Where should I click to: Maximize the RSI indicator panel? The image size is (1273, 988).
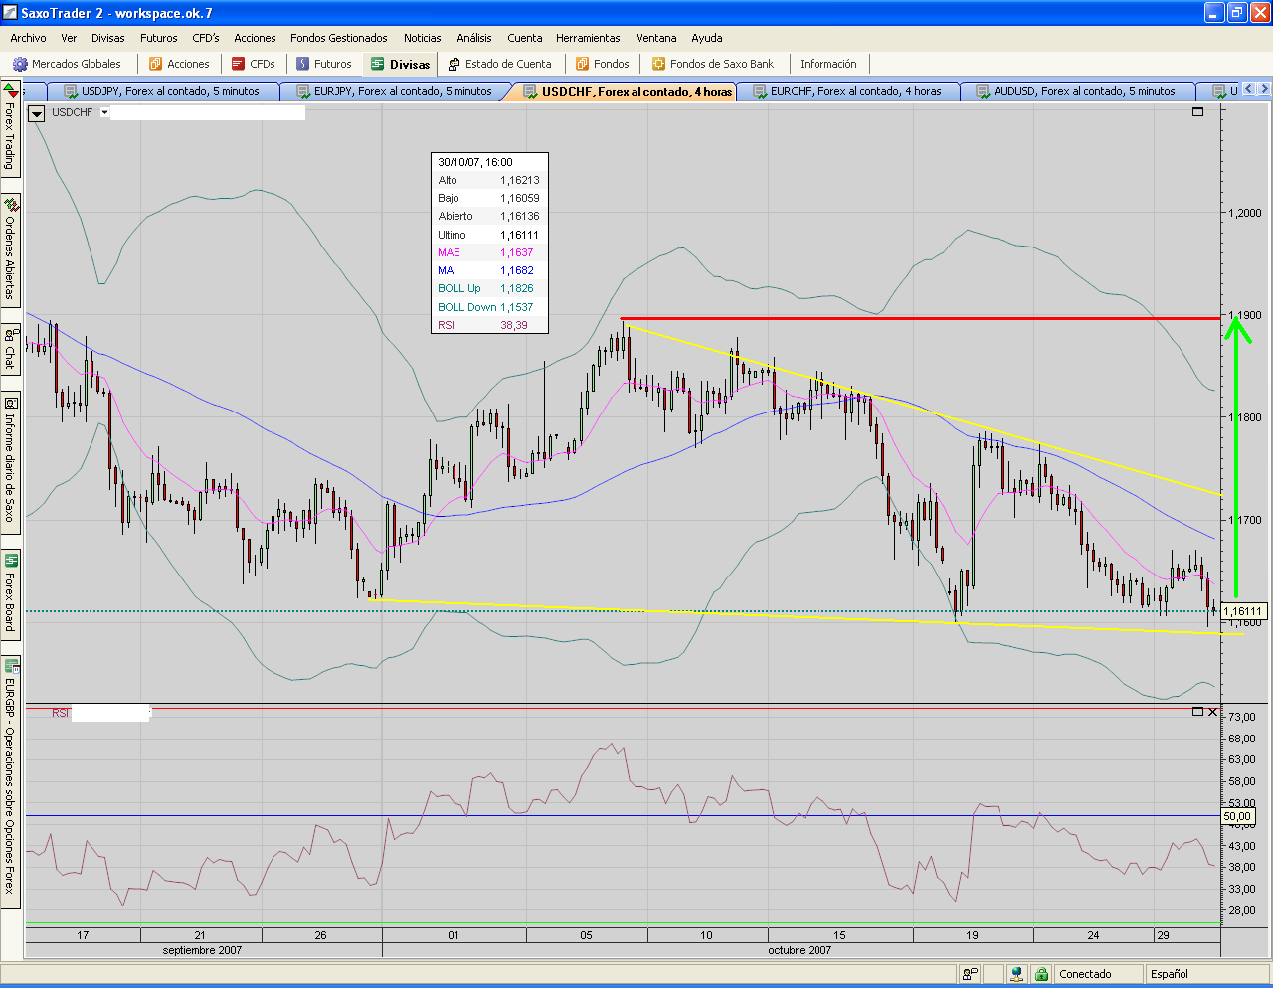(1197, 712)
